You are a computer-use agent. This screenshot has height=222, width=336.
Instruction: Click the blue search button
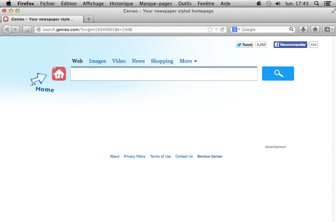[x=278, y=74]
